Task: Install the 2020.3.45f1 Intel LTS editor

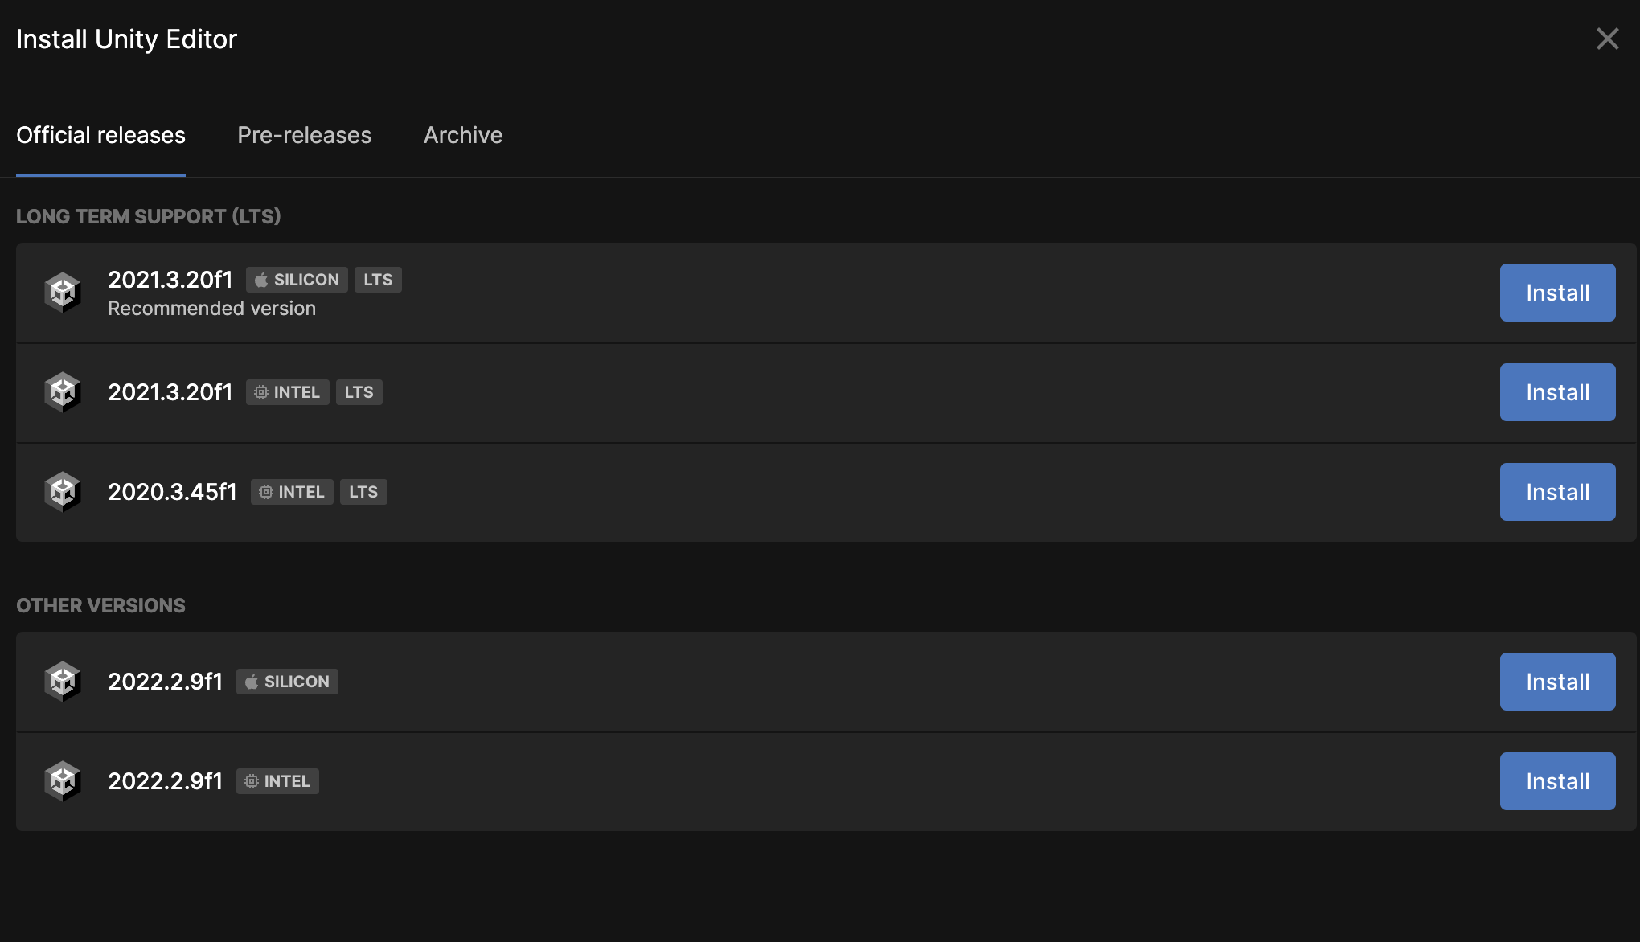Action: pyautogui.click(x=1558, y=492)
